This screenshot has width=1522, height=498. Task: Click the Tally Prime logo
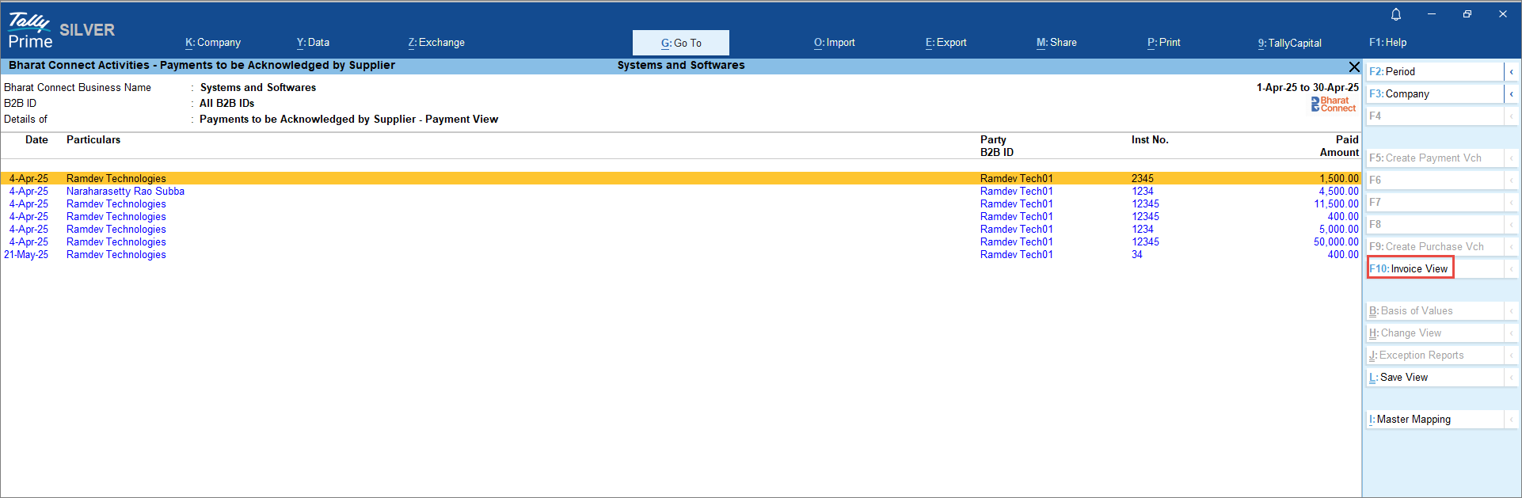30,31
